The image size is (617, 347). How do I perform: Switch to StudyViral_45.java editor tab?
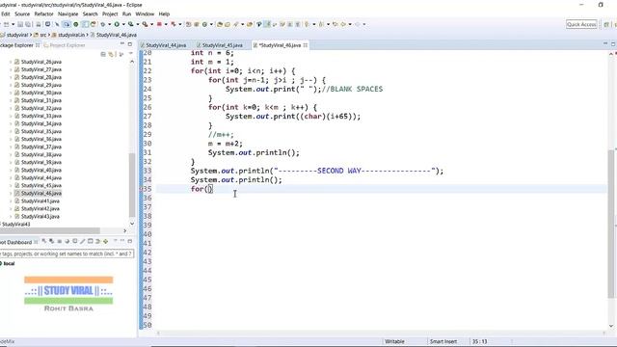pyautogui.click(x=220, y=45)
